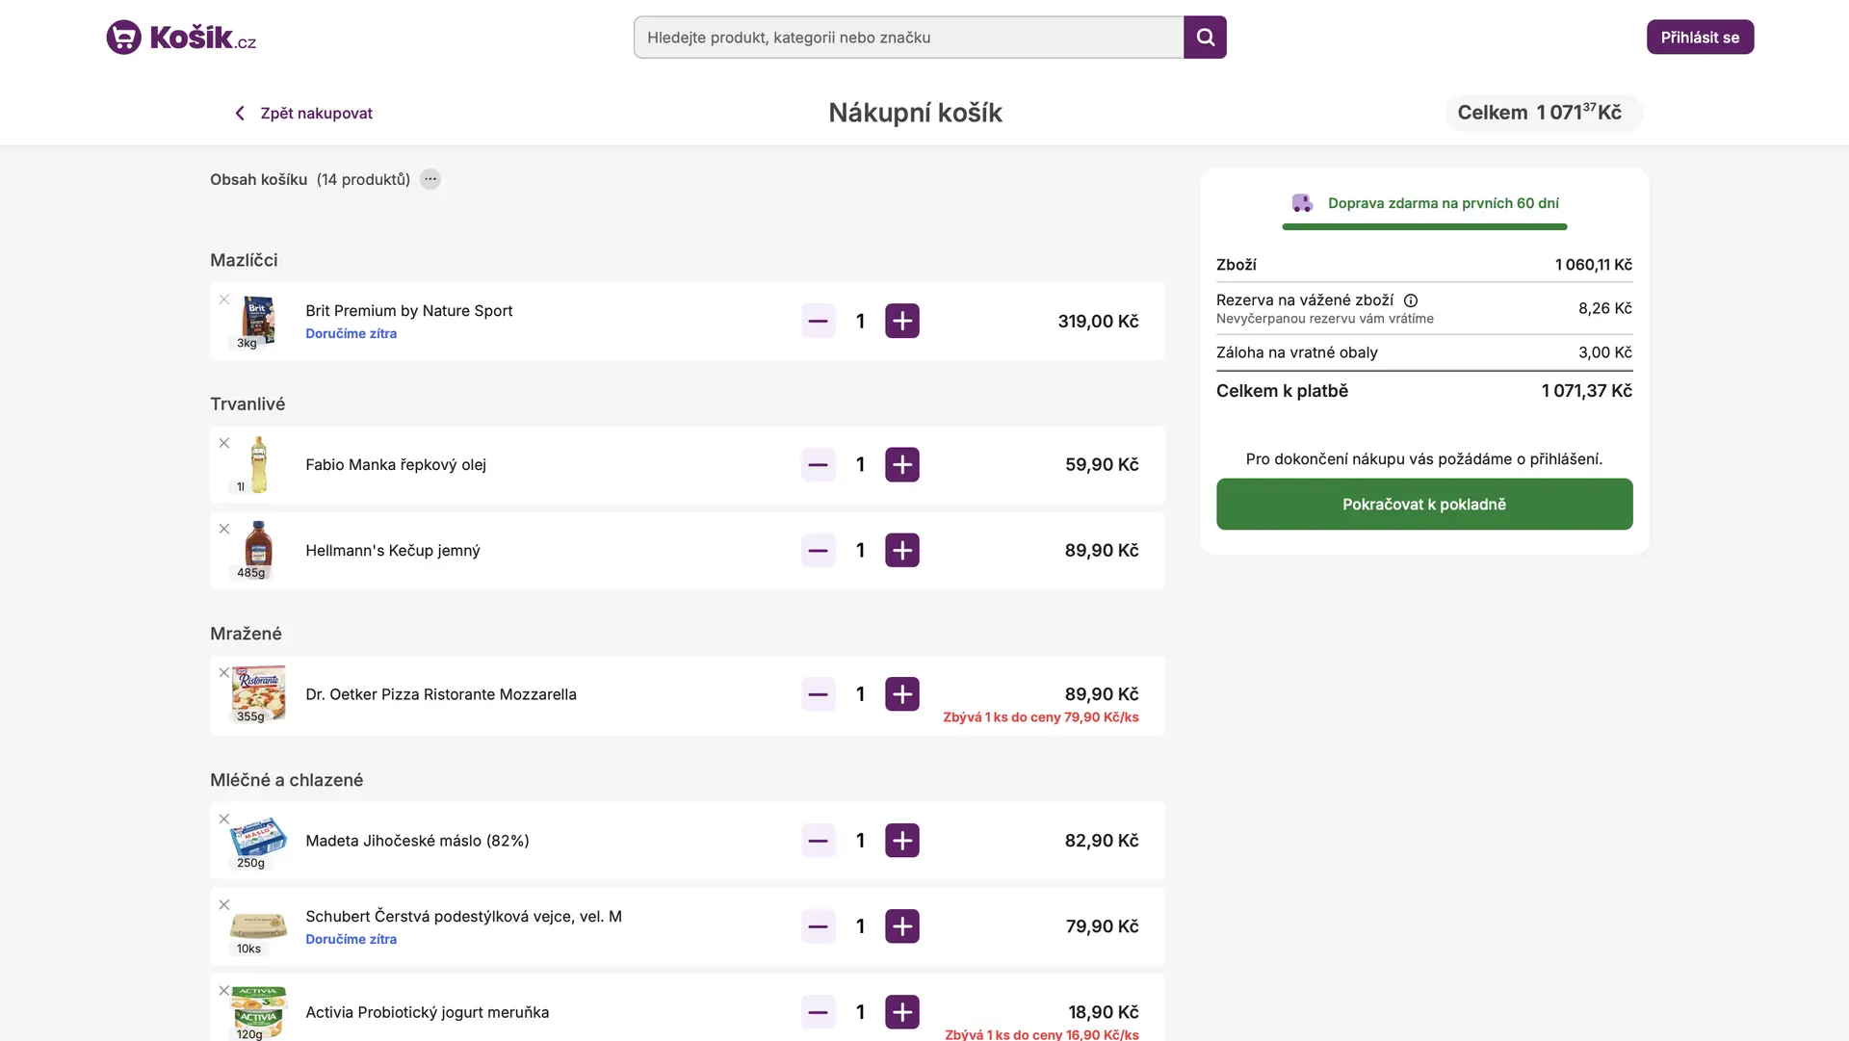Remove Fabio Manka řepkový olej from cart
Image resolution: width=1849 pixels, height=1041 pixels.
pyautogui.click(x=224, y=443)
